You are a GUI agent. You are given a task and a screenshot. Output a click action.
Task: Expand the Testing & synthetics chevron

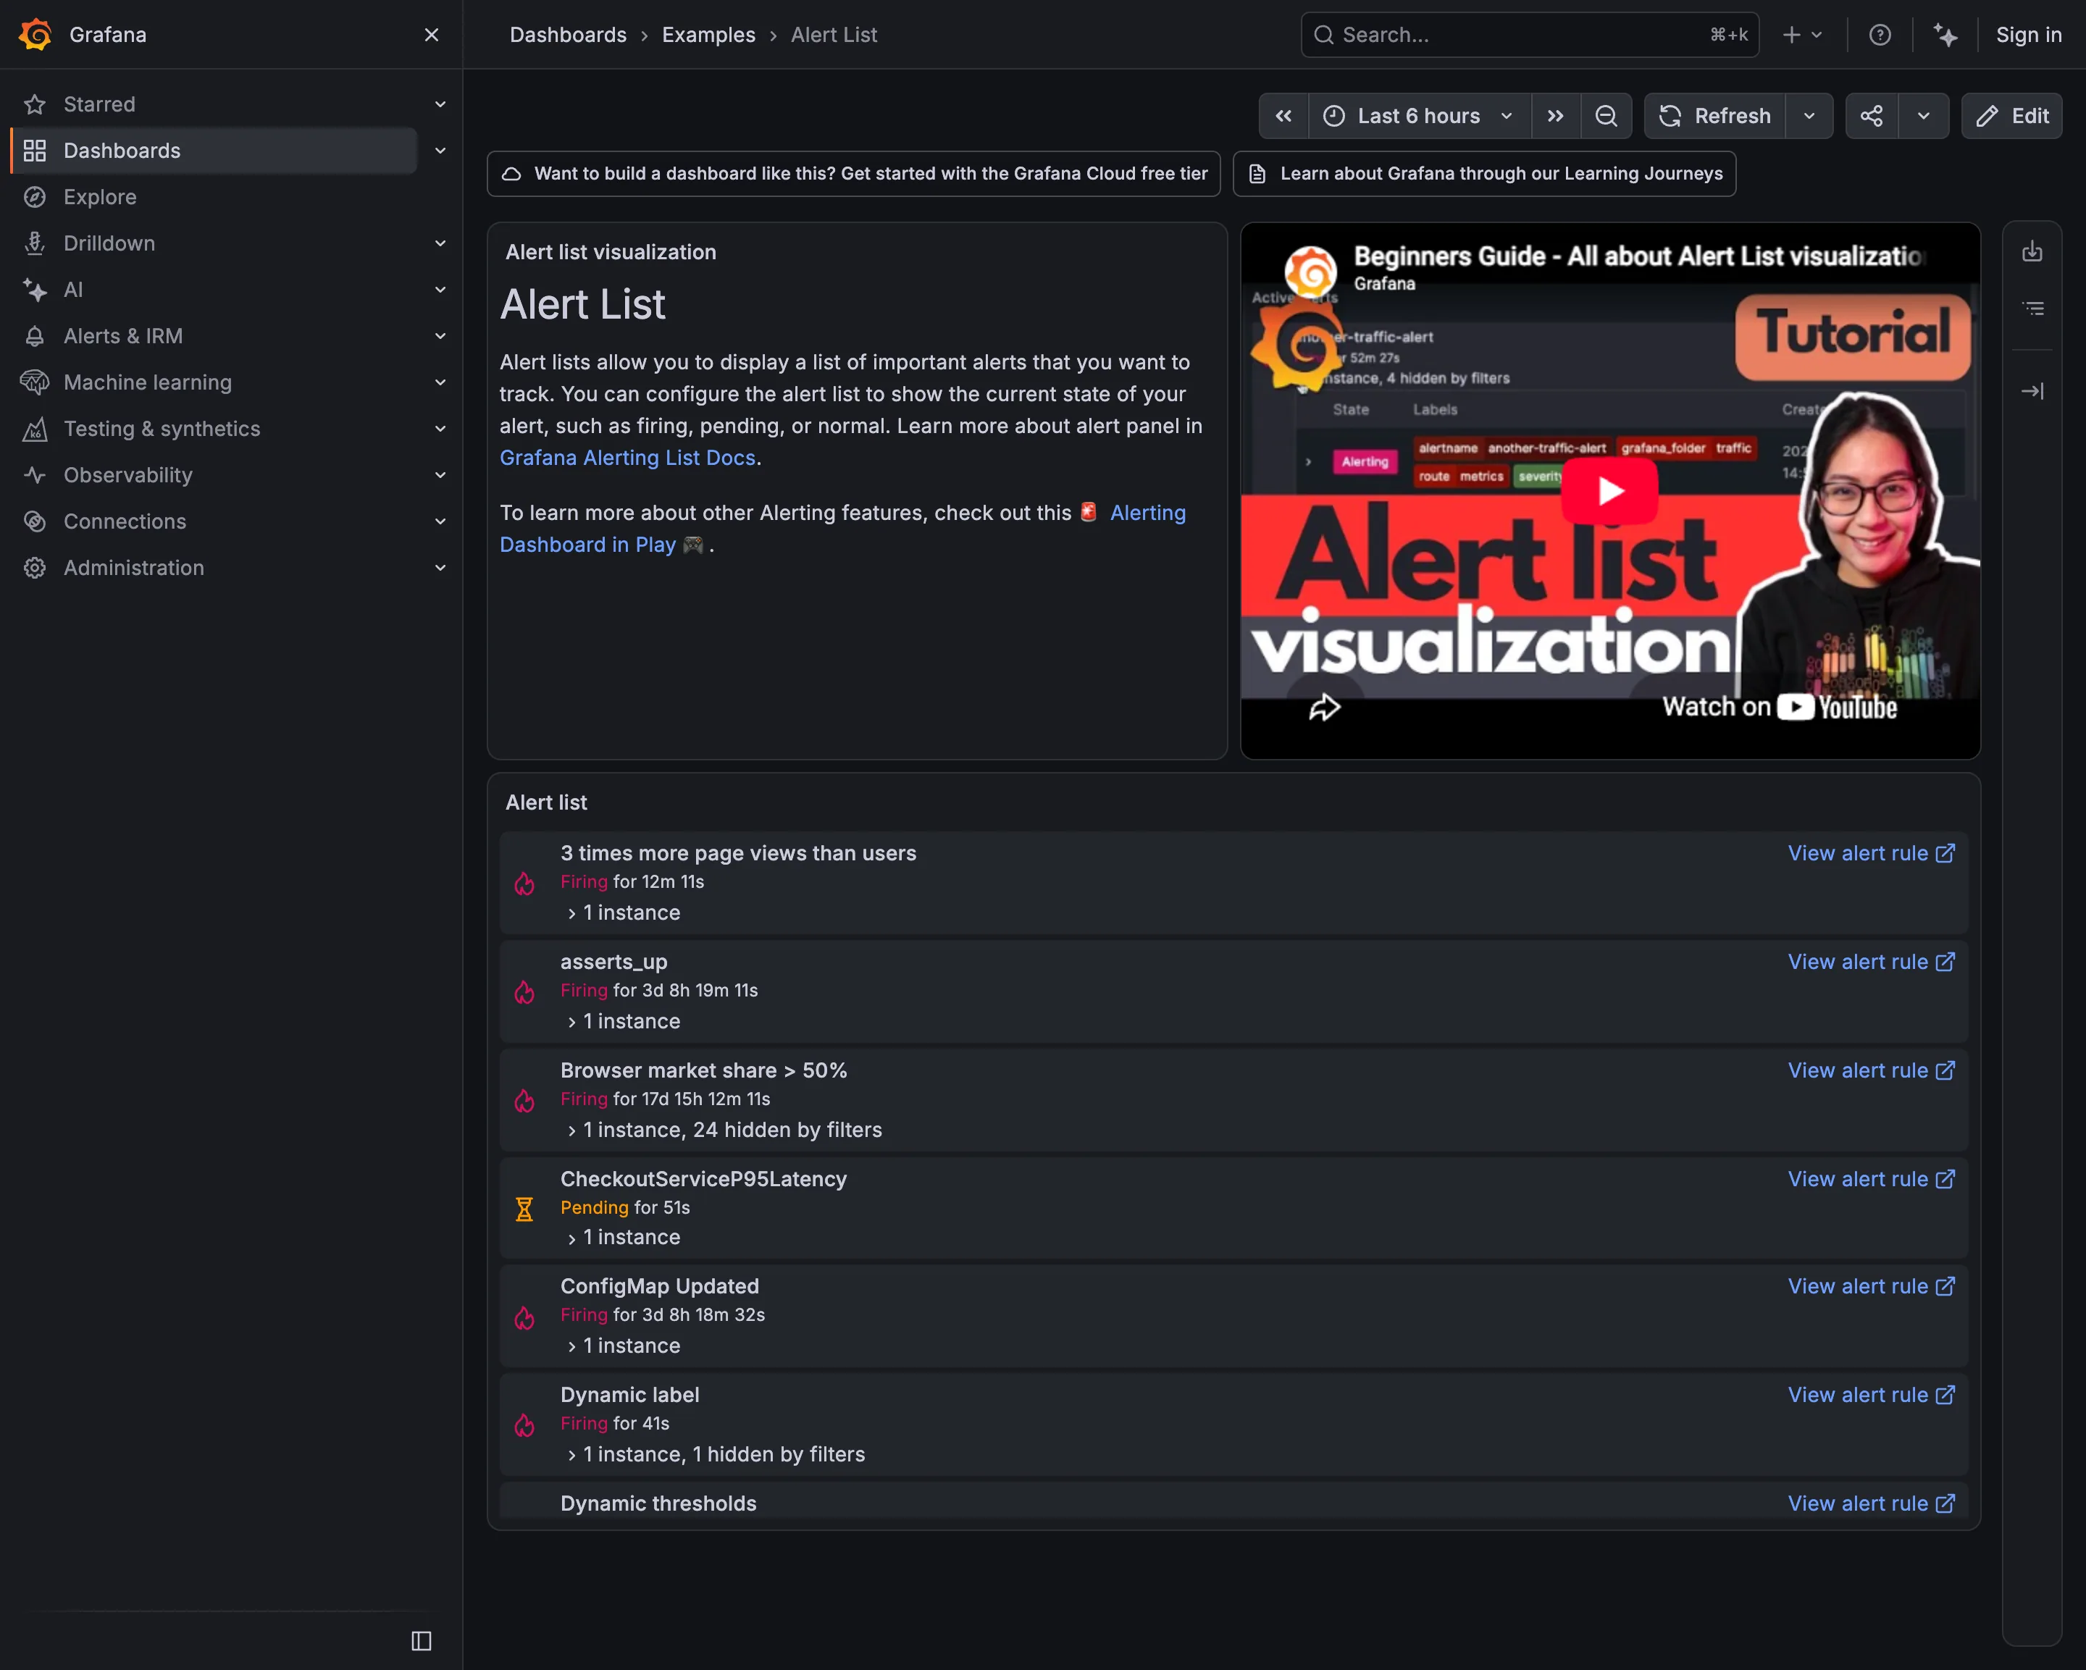click(440, 429)
